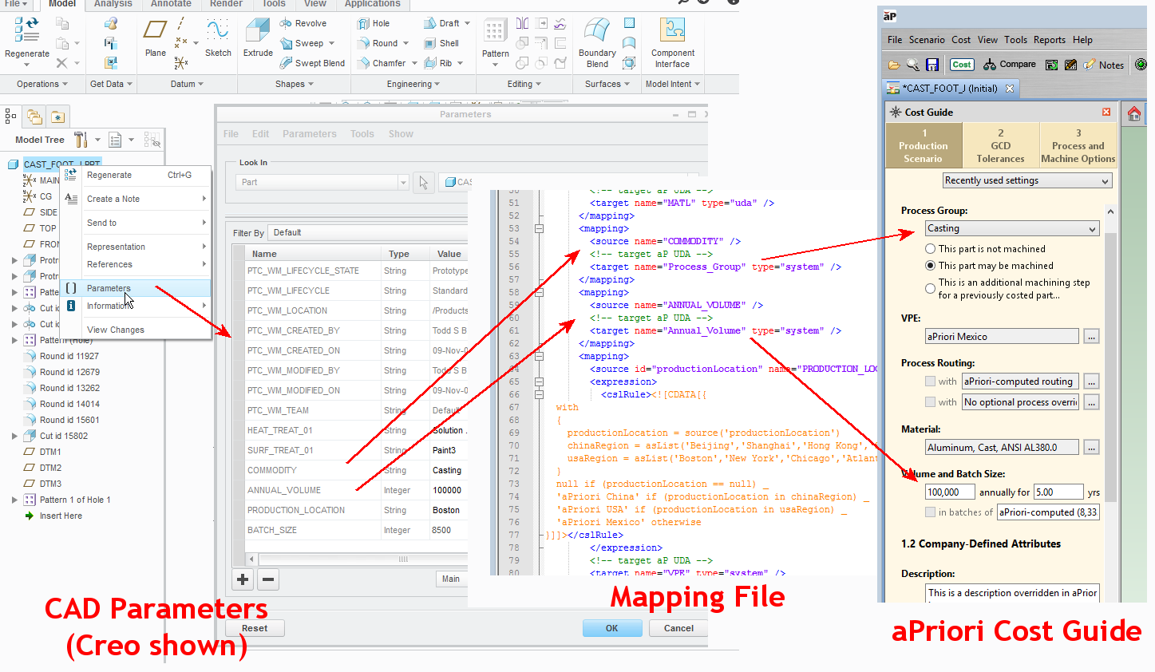Screen dimensions: 1155x672
Task: Click the Regenerate icon in Operations
Action: tap(26, 32)
